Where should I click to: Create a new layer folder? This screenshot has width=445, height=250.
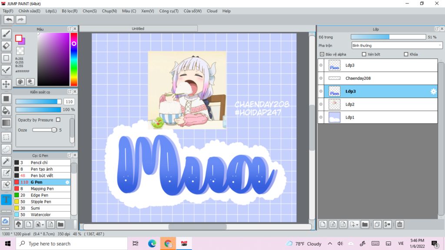365,224
